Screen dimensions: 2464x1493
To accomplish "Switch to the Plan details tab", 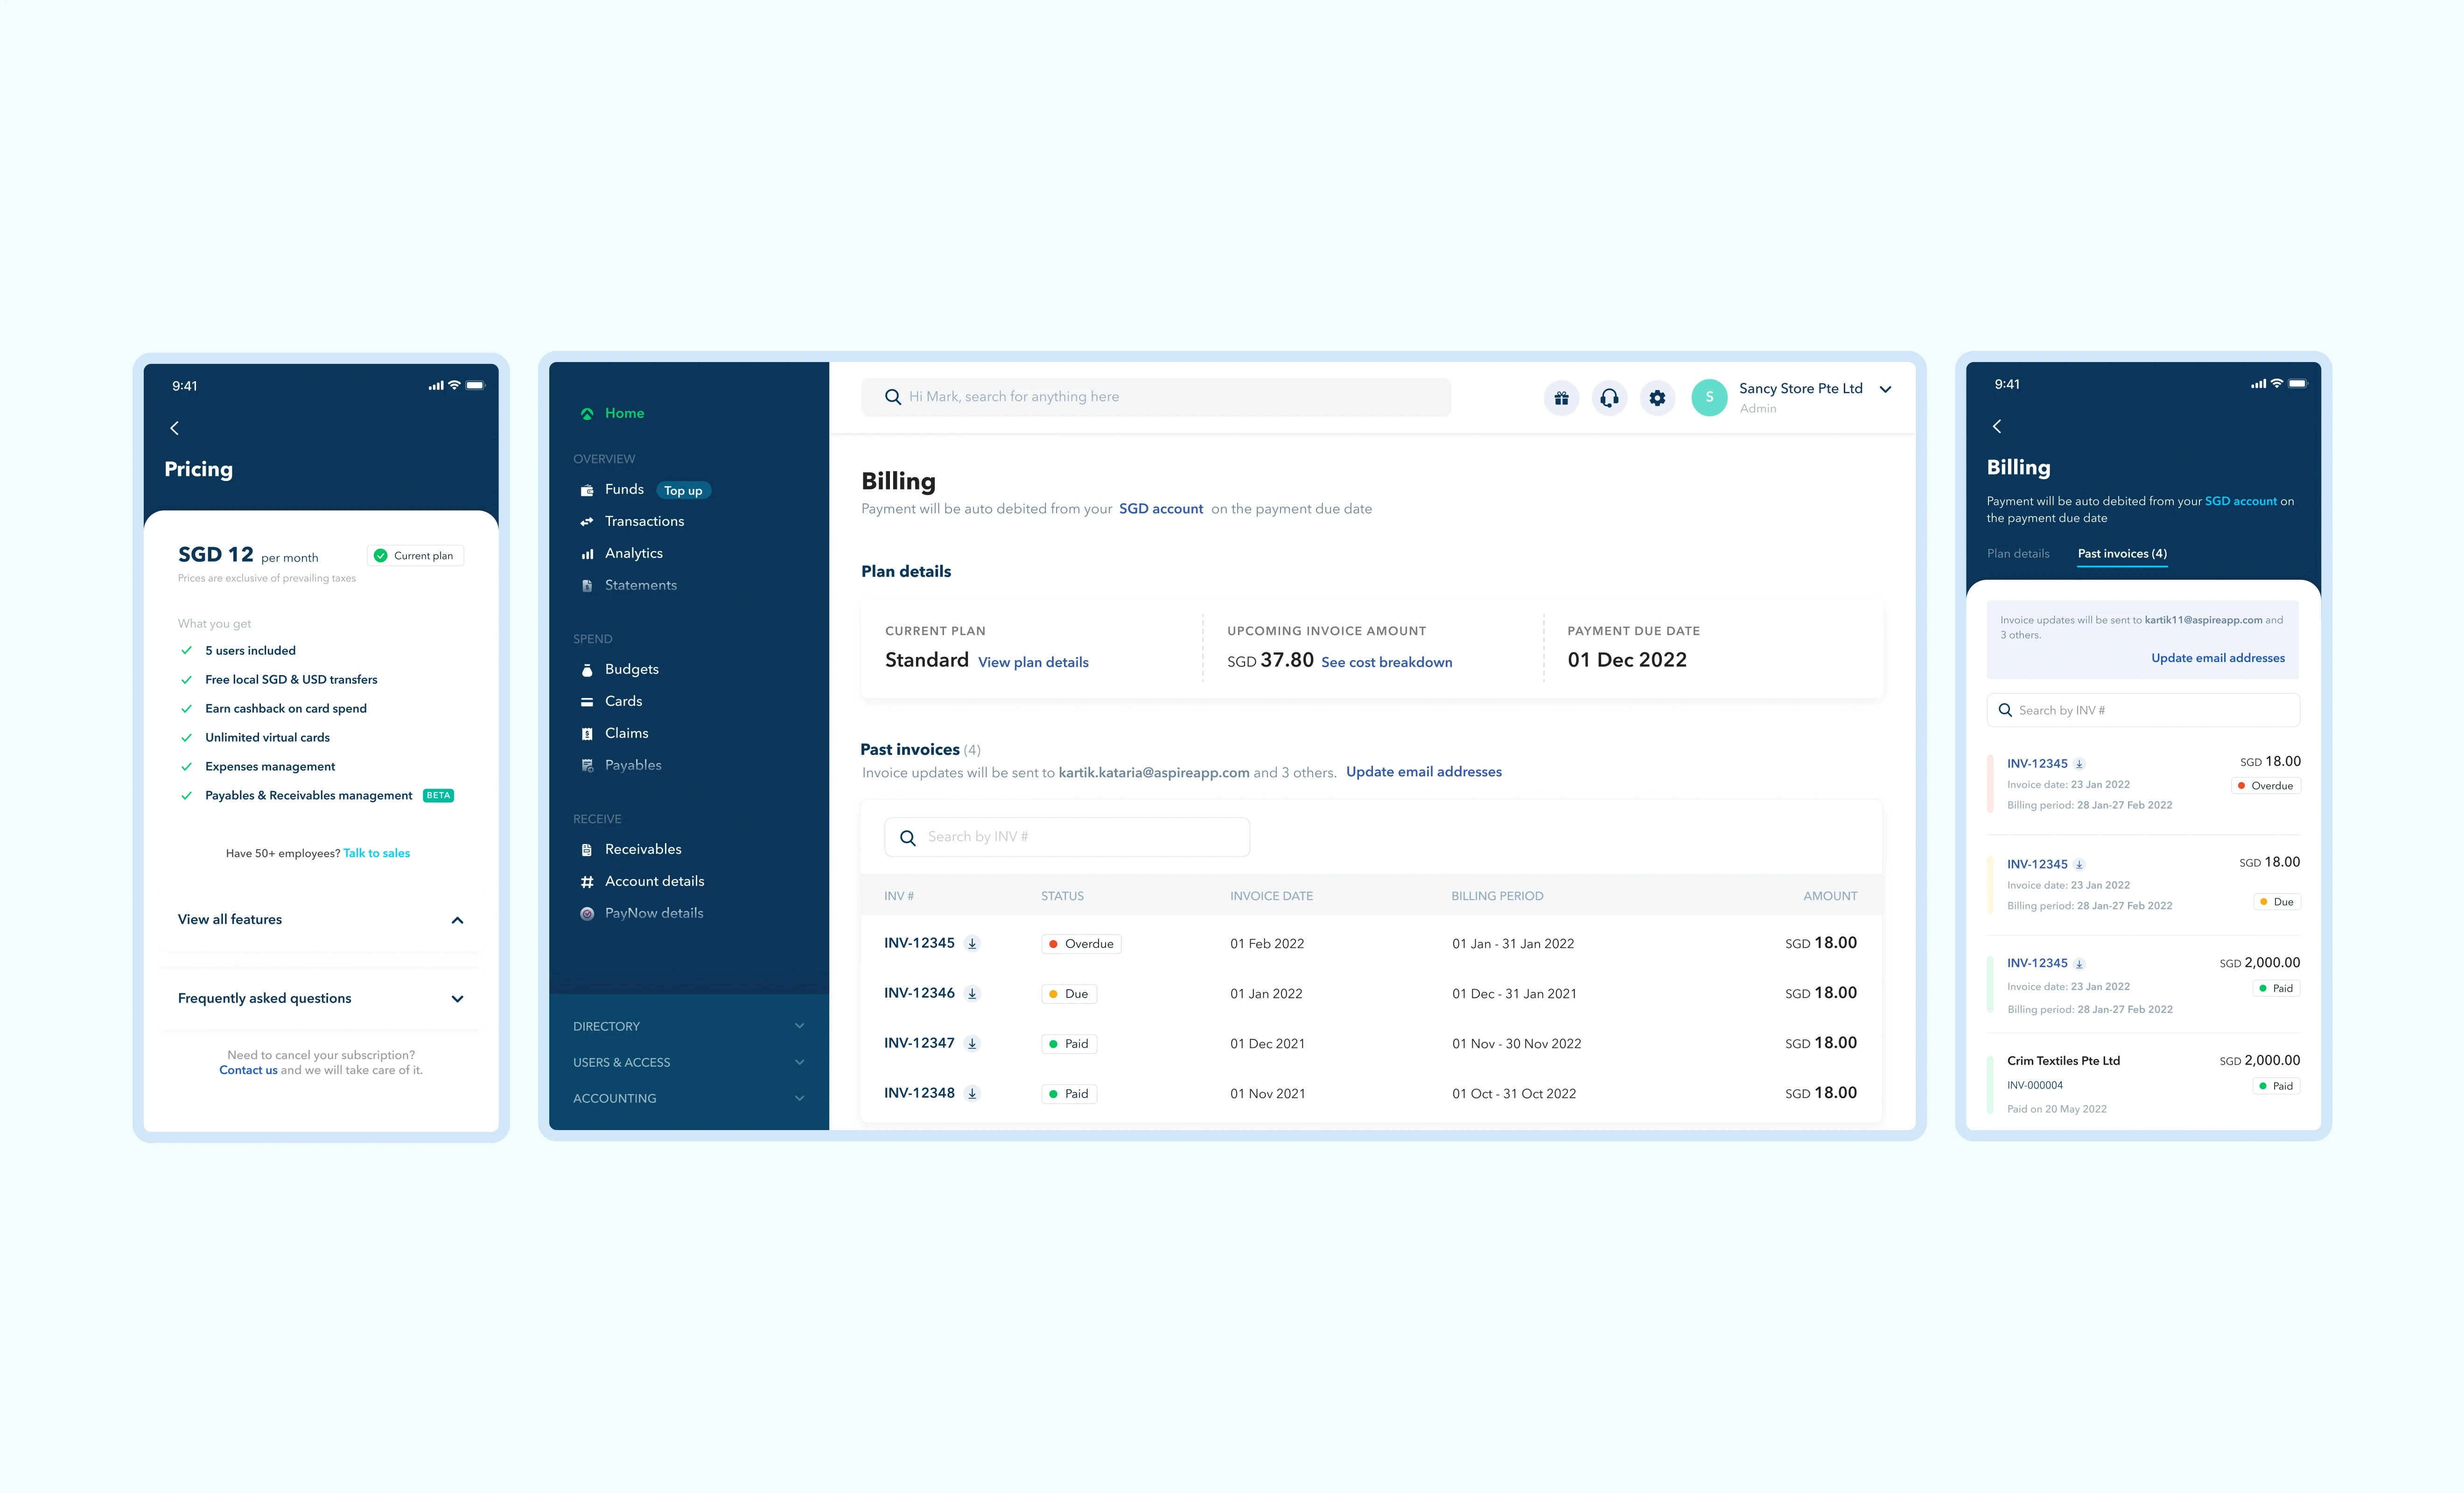I will [2018, 554].
